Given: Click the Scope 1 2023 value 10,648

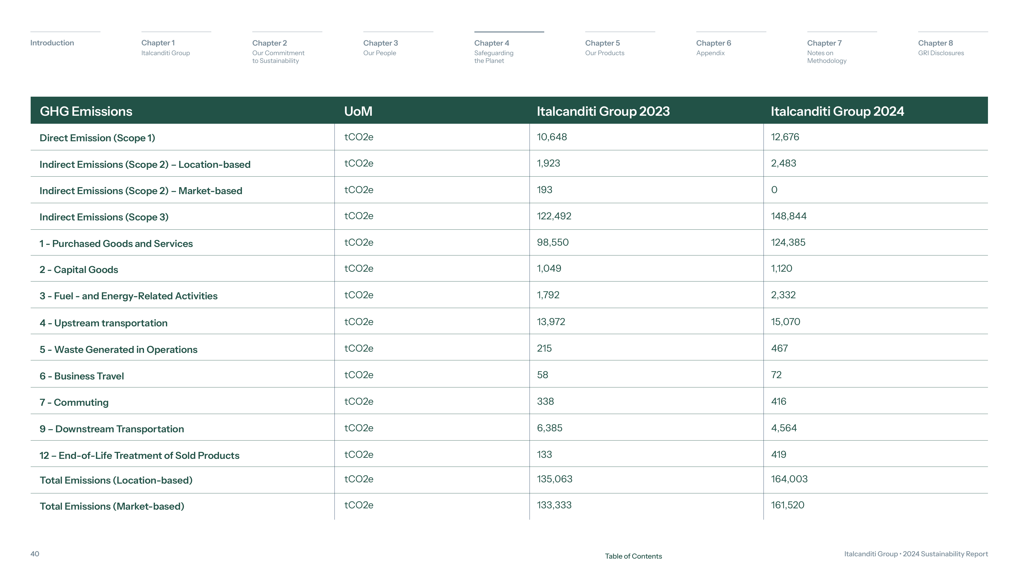Looking at the screenshot, I should click(x=552, y=137).
